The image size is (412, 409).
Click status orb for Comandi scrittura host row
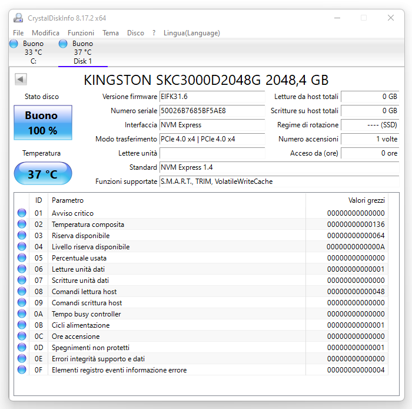(22, 302)
